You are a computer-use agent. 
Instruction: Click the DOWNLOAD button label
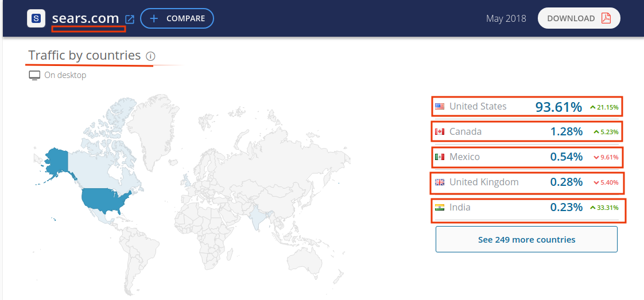pos(571,18)
